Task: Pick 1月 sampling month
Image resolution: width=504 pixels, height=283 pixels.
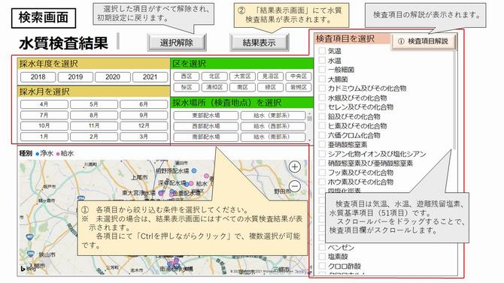Action: [x=44, y=137]
